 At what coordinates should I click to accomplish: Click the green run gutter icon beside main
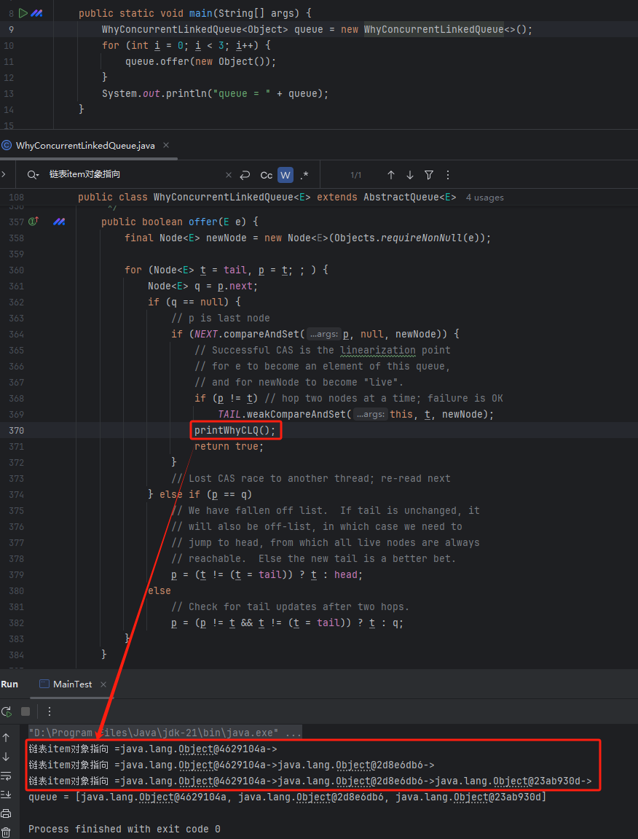point(23,13)
